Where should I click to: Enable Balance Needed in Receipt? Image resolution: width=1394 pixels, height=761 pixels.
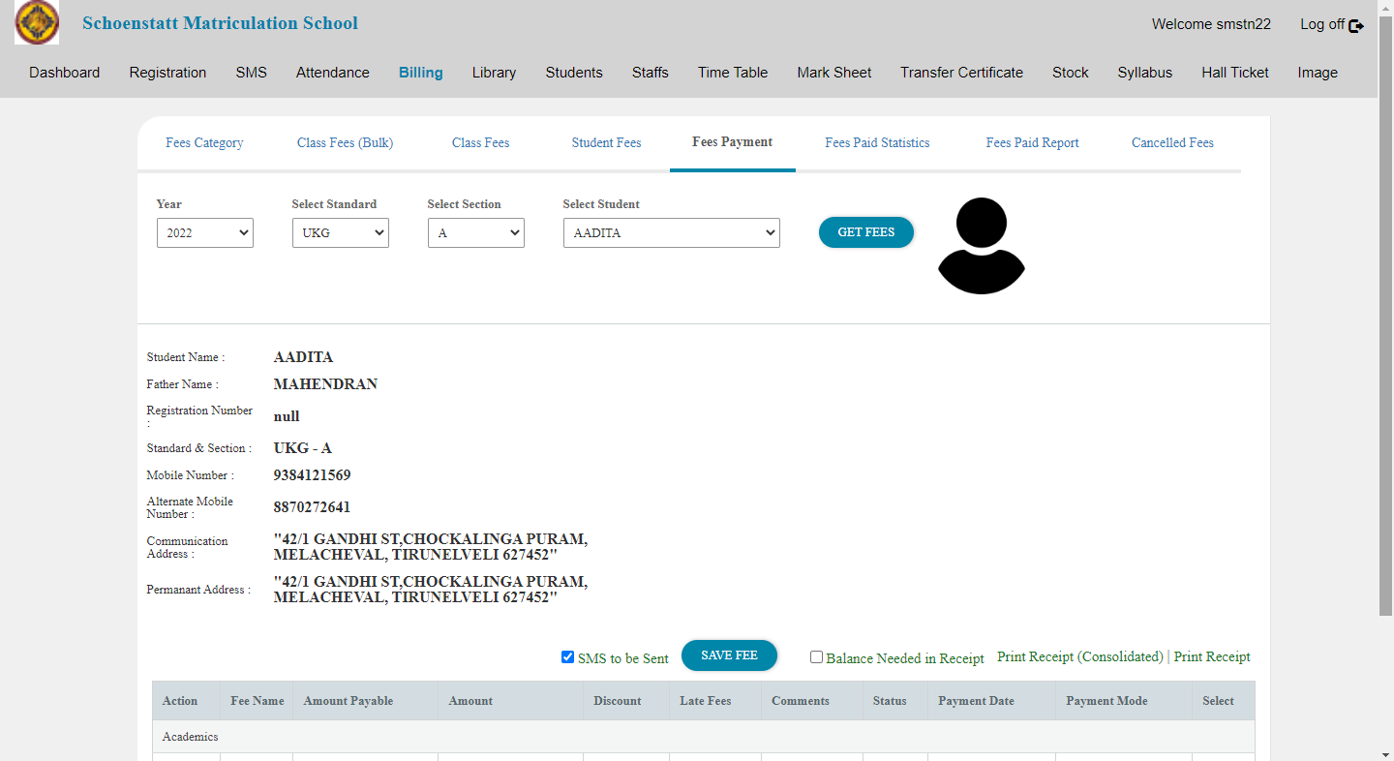pos(816,656)
